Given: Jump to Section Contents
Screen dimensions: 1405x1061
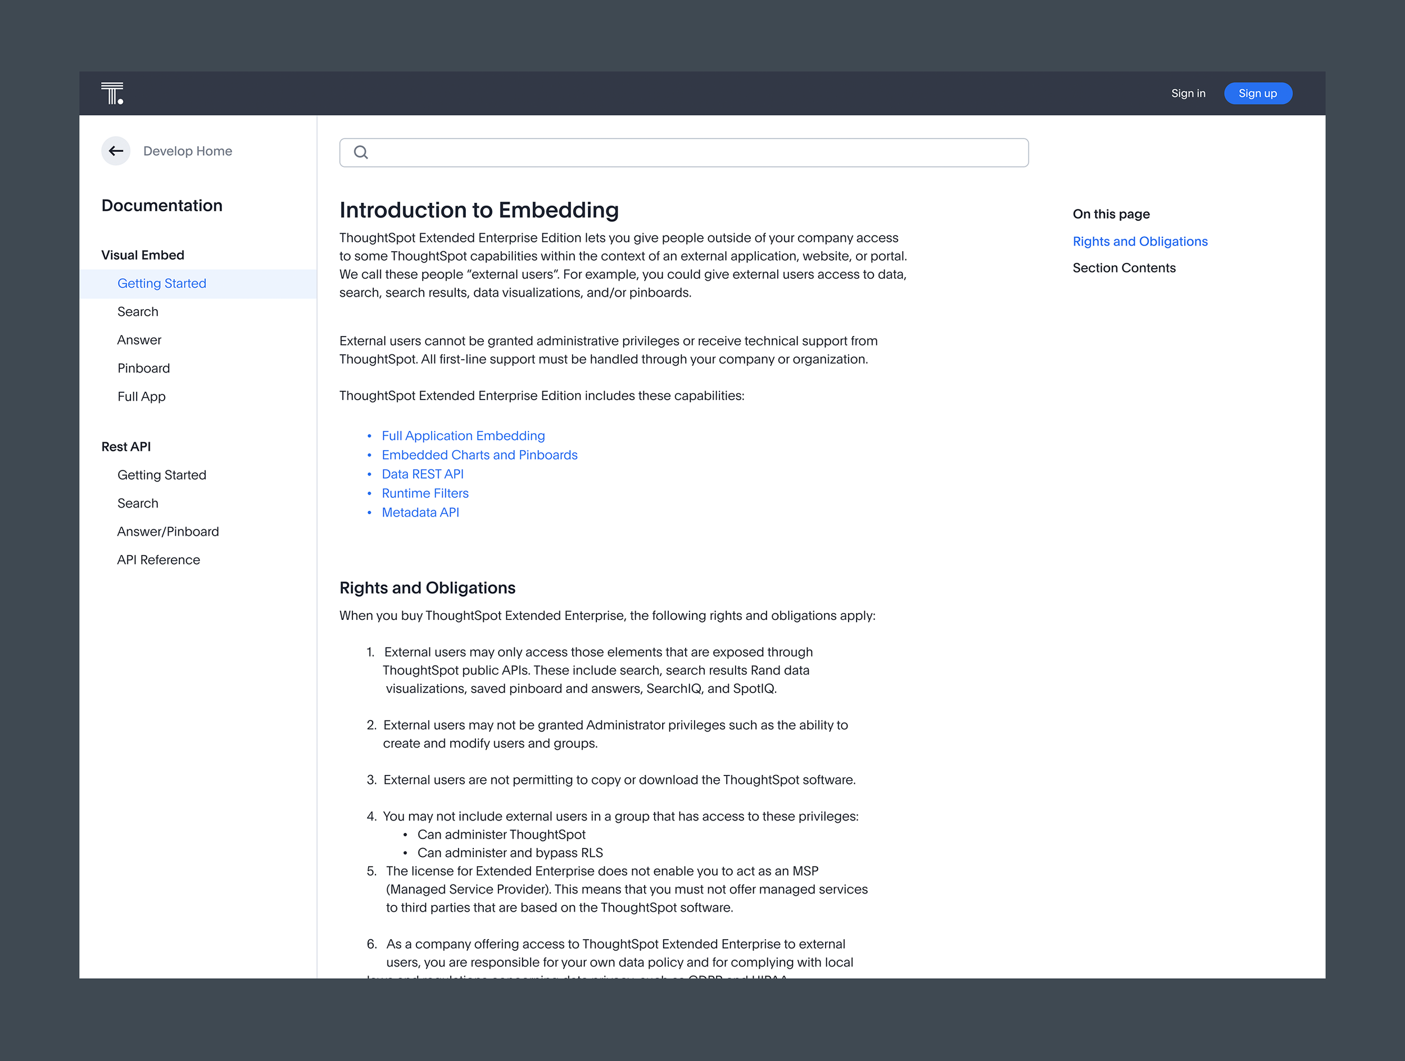Looking at the screenshot, I should (x=1124, y=268).
